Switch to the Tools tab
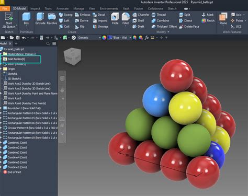Viewport: 248px width, 196px height. (48, 8)
